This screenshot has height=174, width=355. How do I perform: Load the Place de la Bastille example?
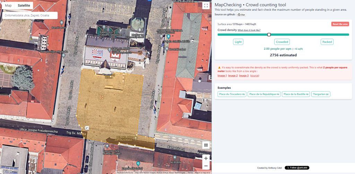[x=296, y=94]
